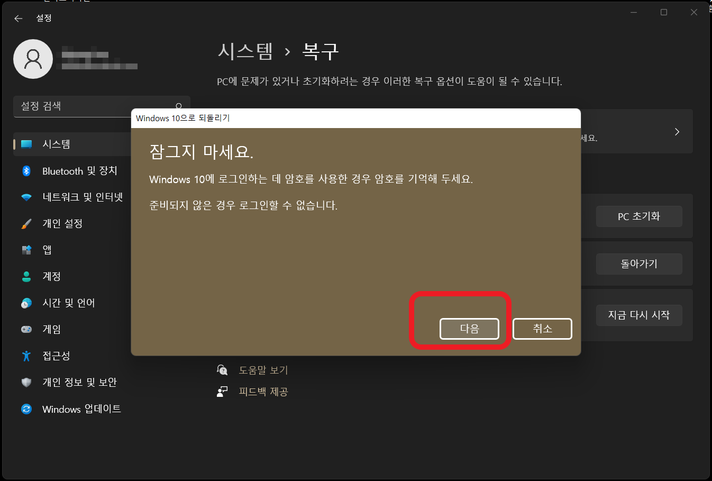Image resolution: width=712 pixels, height=481 pixels.
Task: Click the 접근성 accessibility figure icon
Action: point(26,356)
